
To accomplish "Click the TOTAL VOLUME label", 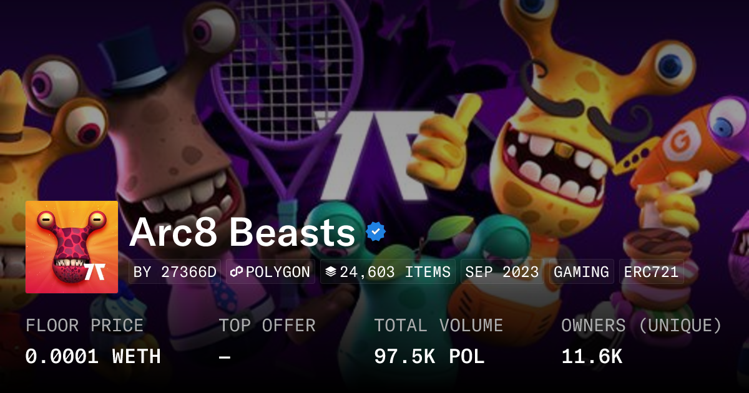I will (x=438, y=326).
